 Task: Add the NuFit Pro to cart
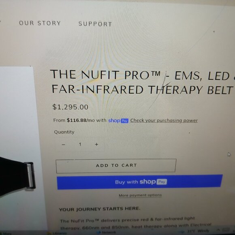116,166
